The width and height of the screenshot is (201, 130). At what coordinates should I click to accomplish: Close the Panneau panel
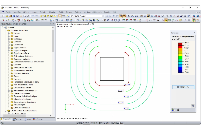[x=194, y=33]
